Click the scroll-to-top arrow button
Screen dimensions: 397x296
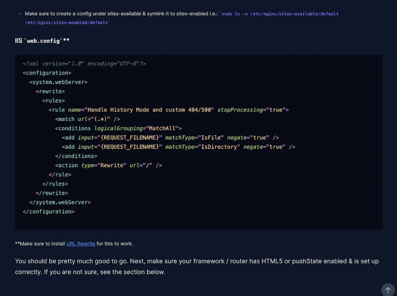pyautogui.click(x=387, y=290)
